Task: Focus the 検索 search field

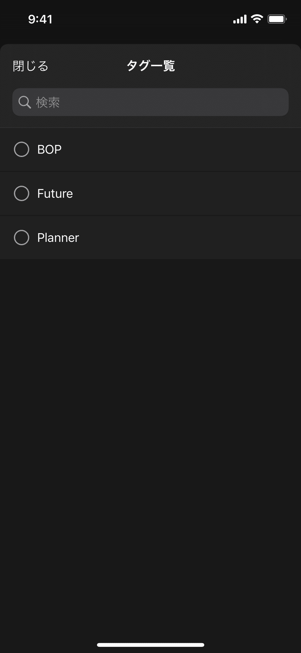Action: [x=150, y=102]
